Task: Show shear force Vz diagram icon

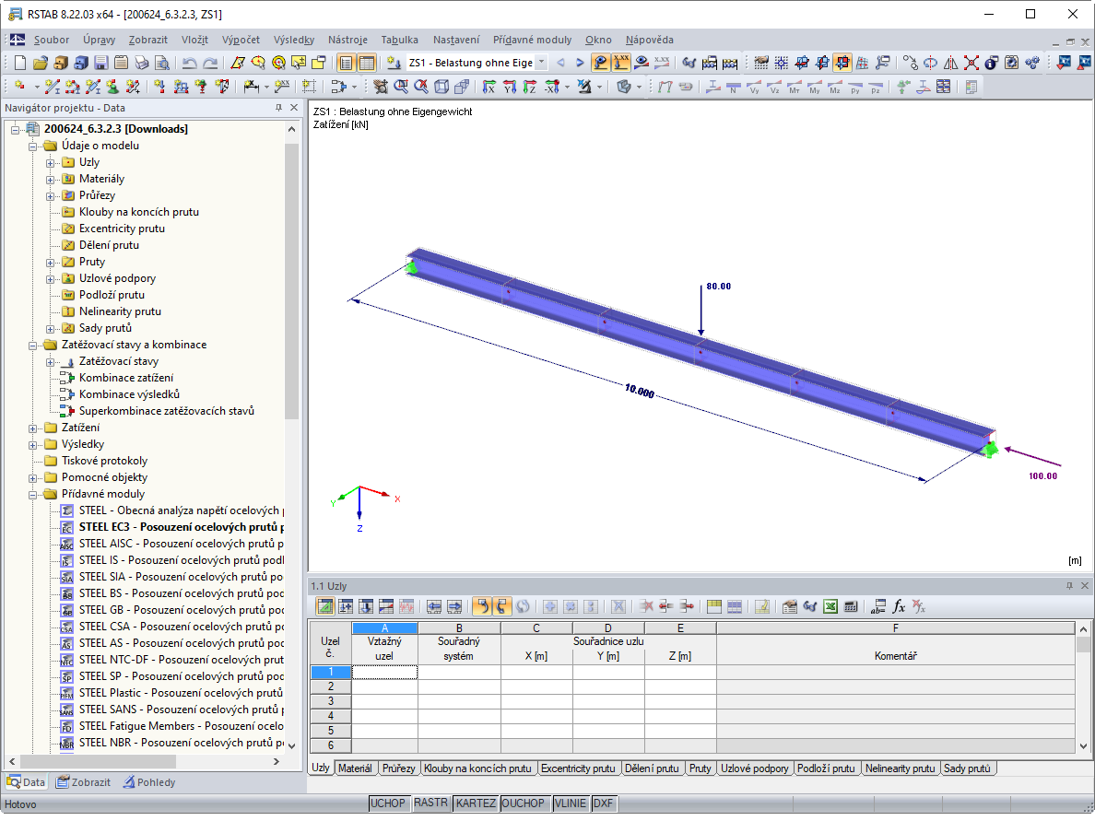Action: 773,87
